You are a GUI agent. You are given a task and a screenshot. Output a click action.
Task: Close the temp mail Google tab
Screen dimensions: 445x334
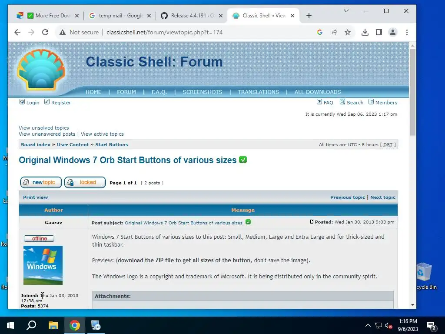[x=149, y=16]
